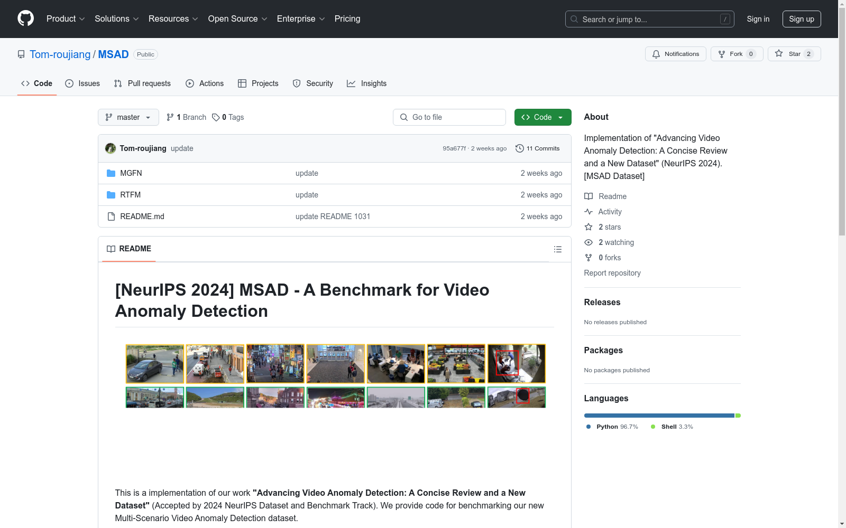Open the Resources dropdown
846x528 pixels.
pyautogui.click(x=173, y=19)
